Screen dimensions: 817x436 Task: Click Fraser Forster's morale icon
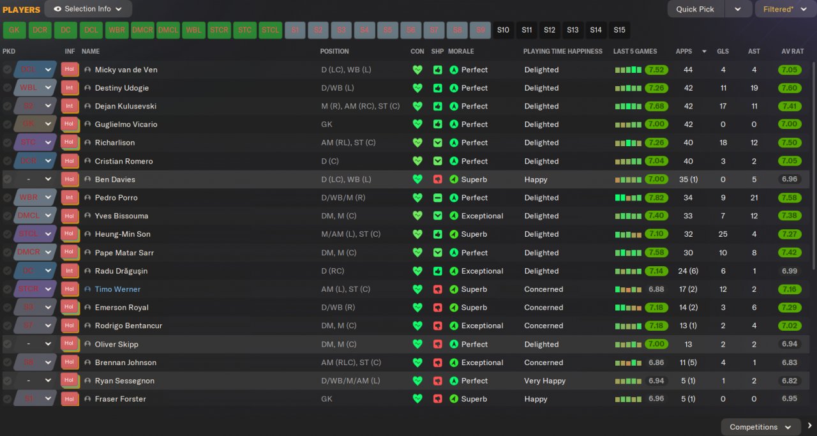[454, 399]
